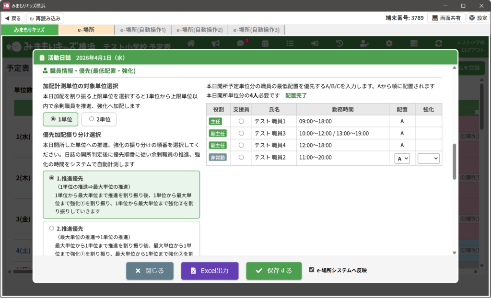Switch to e-場所(自動操作1) tab
The image size is (491, 298).
pyautogui.click(x=142, y=30)
